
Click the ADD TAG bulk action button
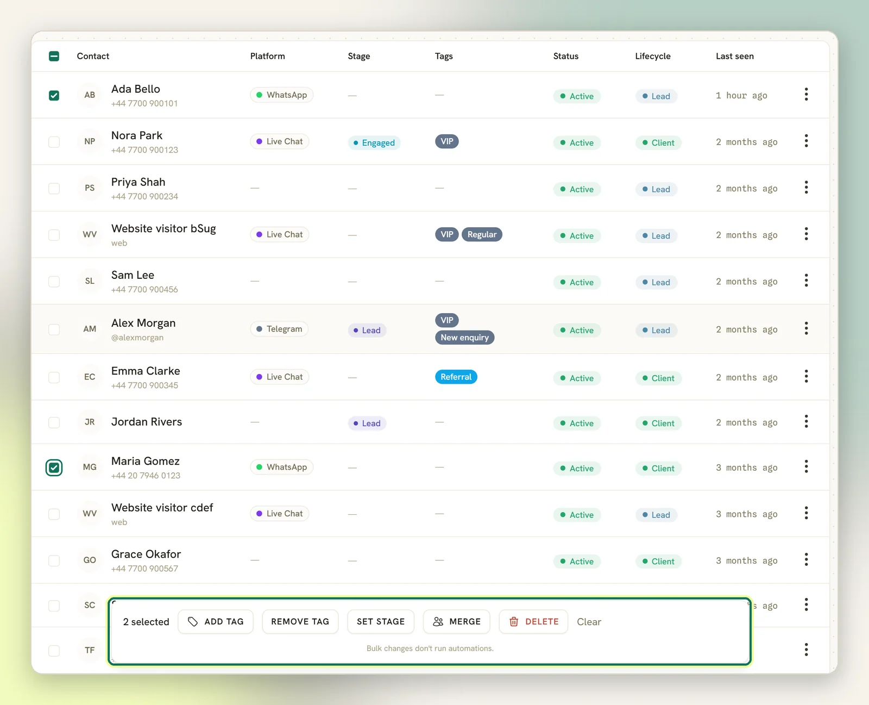pos(216,621)
